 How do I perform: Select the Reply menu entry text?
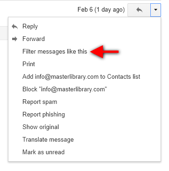pos(30,27)
